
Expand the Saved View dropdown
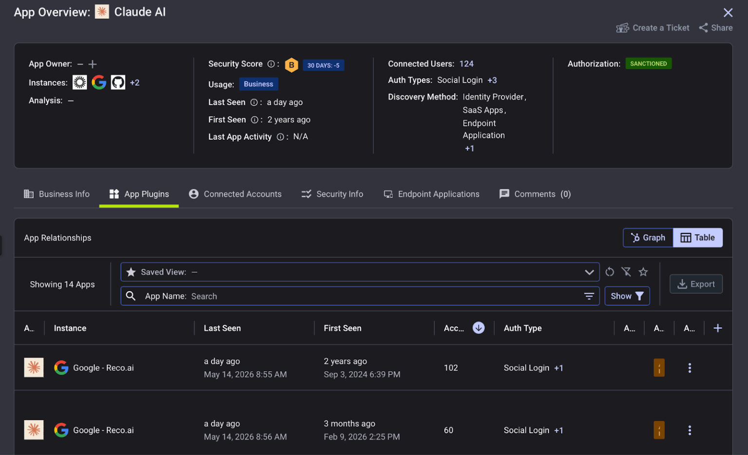pyautogui.click(x=589, y=272)
